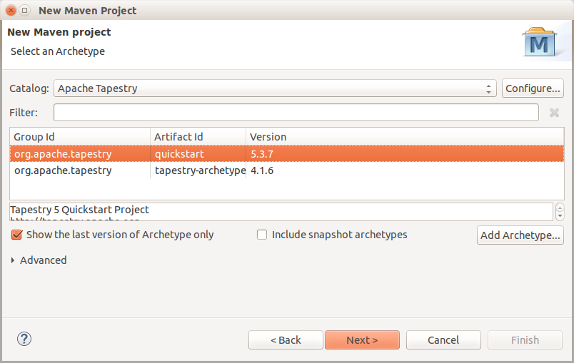Clear the filter using the X icon
Image resolution: width=574 pixels, height=363 pixels.
[x=554, y=113]
